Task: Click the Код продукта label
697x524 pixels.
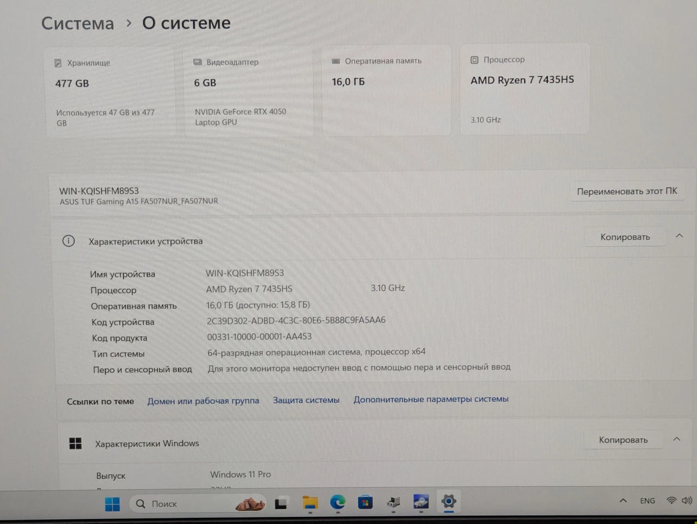Action: (119, 338)
